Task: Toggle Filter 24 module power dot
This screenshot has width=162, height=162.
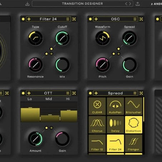Action: click(x=23, y=19)
